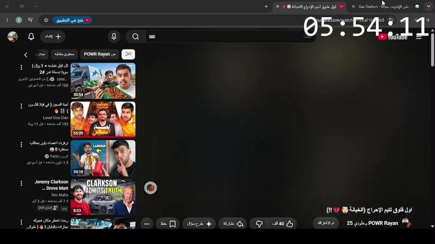Save the video (حفظ)
This screenshot has width=435, height=244.
(168, 224)
